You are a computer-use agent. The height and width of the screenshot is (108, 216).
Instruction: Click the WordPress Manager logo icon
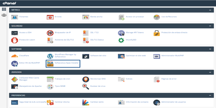pos(50,56)
